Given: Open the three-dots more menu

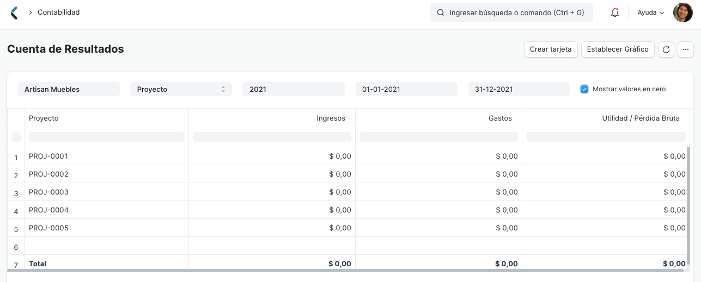Looking at the screenshot, I should click(686, 49).
